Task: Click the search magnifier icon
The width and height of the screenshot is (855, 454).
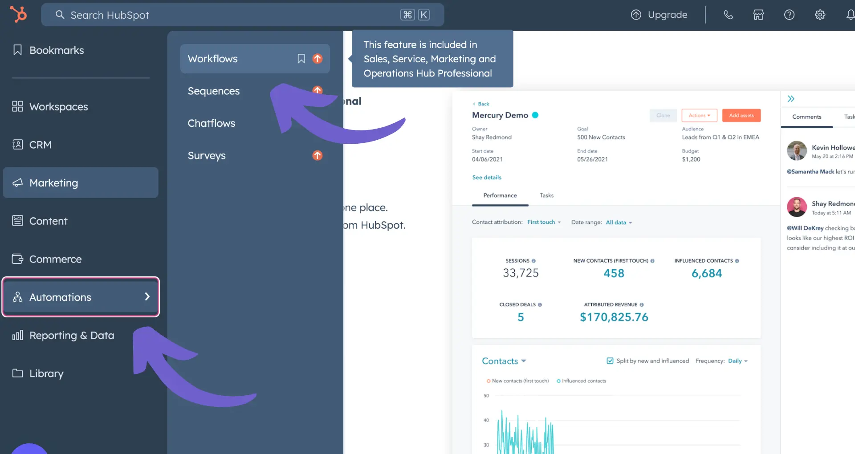Action: (60, 15)
